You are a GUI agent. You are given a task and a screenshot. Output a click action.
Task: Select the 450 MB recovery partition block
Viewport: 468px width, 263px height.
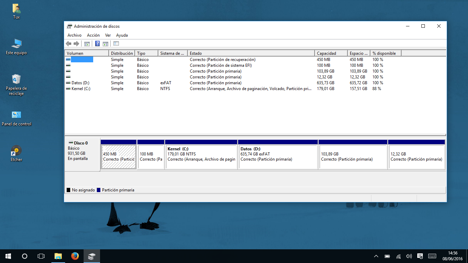pos(118,156)
